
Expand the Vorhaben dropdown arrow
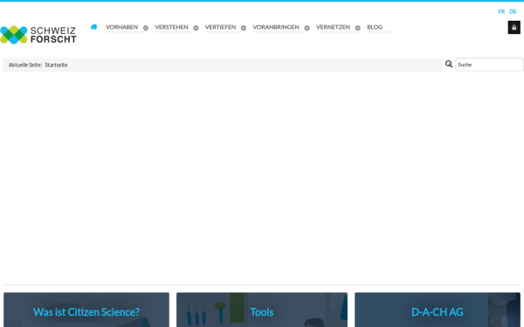coord(146,28)
